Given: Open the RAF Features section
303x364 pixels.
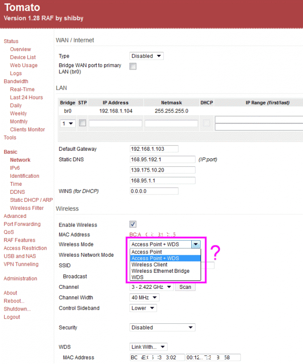Looking at the screenshot, I should pyautogui.click(x=19, y=240).
